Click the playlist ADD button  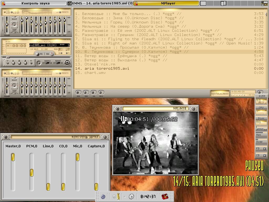tap(78, 93)
